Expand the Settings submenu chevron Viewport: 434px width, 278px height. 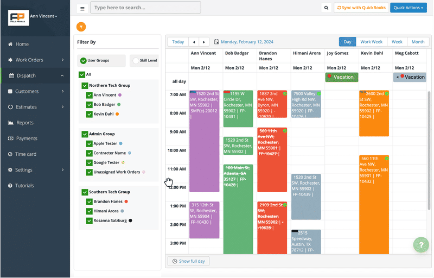tap(62, 170)
